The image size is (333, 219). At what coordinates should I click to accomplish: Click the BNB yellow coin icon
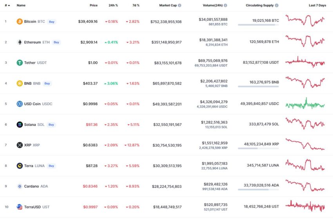coord(20,83)
